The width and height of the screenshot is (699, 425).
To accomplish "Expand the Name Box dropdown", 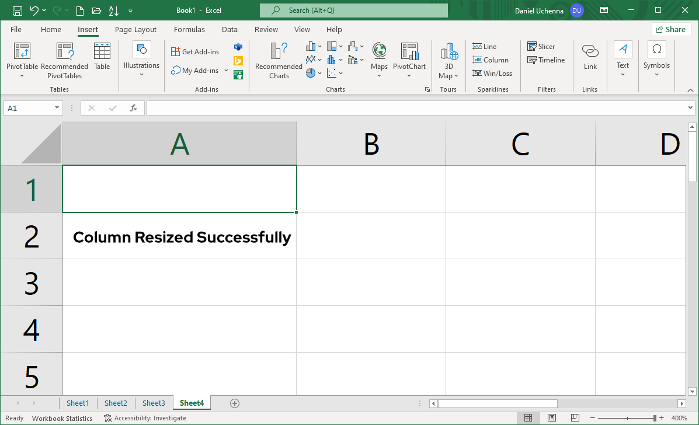I will tap(55, 107).
